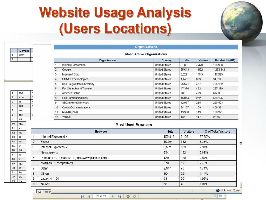Select Covad Communications row
This screenshot has width=266, height=200.
point(146,108)
